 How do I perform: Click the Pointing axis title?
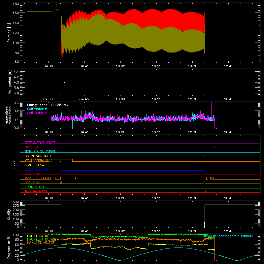pos(9,33)
